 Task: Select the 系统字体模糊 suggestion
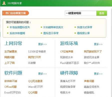click(17, 33)
